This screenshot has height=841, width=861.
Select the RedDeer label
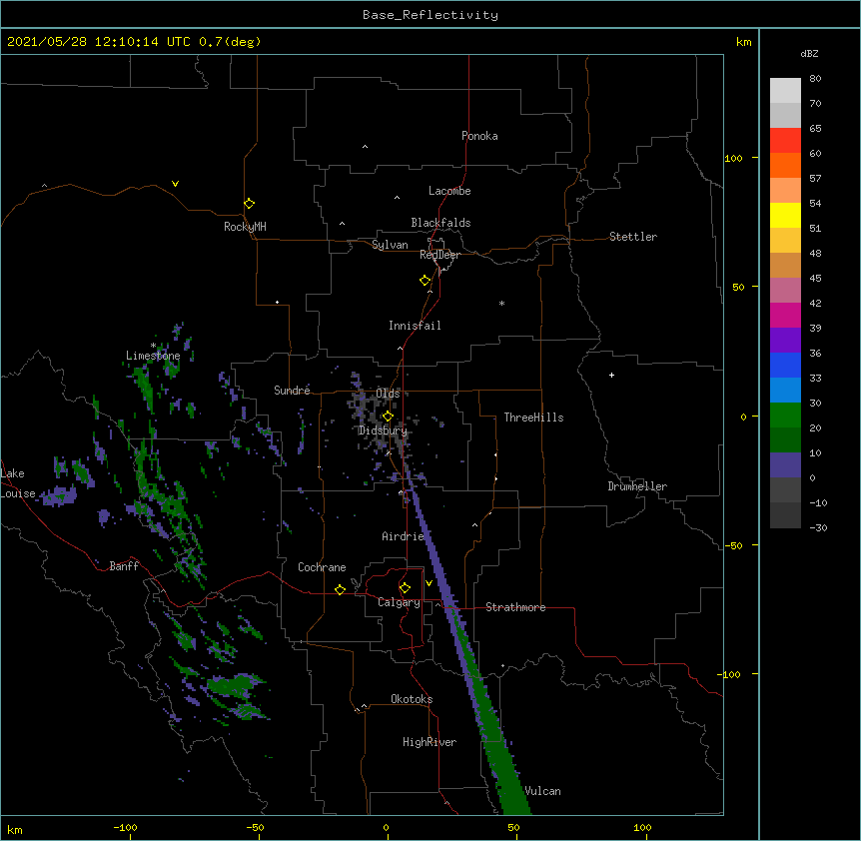click(439, 255)
